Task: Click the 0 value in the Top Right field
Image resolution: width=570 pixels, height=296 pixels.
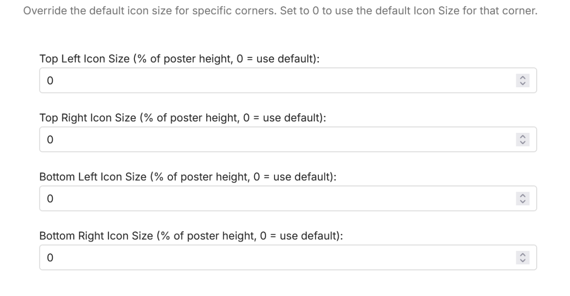Action: coord(50,139)
